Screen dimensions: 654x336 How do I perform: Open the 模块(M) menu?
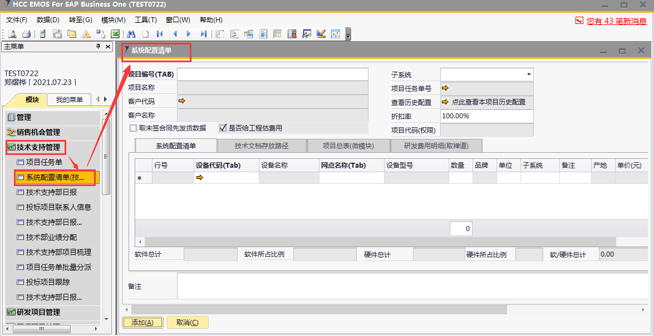click(113, 20)
